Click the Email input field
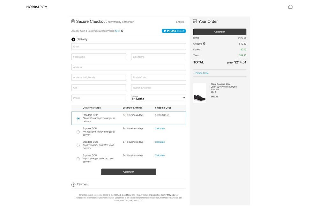This screenshot has width=319, height=209. coord(129,46)
